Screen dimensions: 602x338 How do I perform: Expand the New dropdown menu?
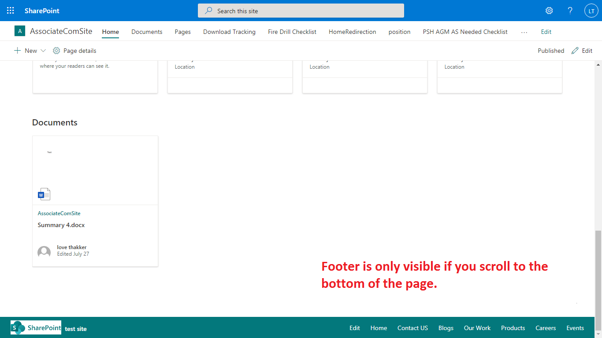tap(30, 50)
